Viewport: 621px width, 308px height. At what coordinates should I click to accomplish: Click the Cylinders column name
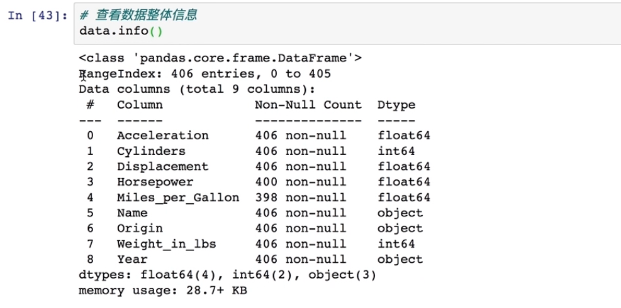(151, 151)
